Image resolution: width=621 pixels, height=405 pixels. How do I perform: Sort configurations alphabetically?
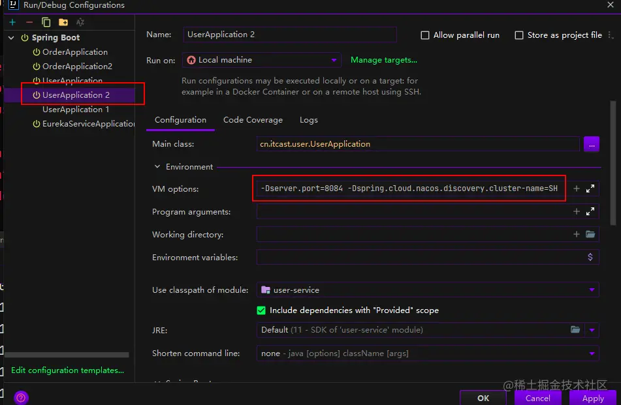[80, 22]
